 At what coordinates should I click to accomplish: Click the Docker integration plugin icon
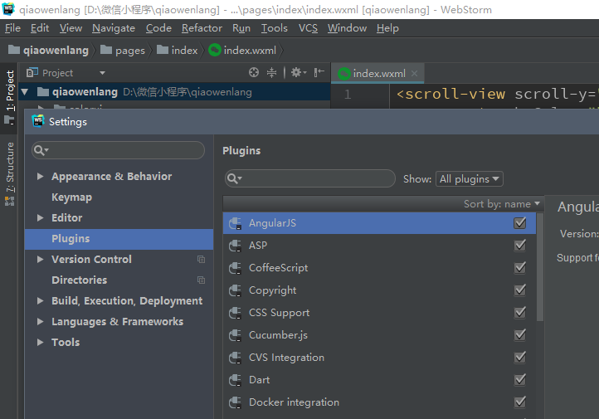[x=235, y=402]
